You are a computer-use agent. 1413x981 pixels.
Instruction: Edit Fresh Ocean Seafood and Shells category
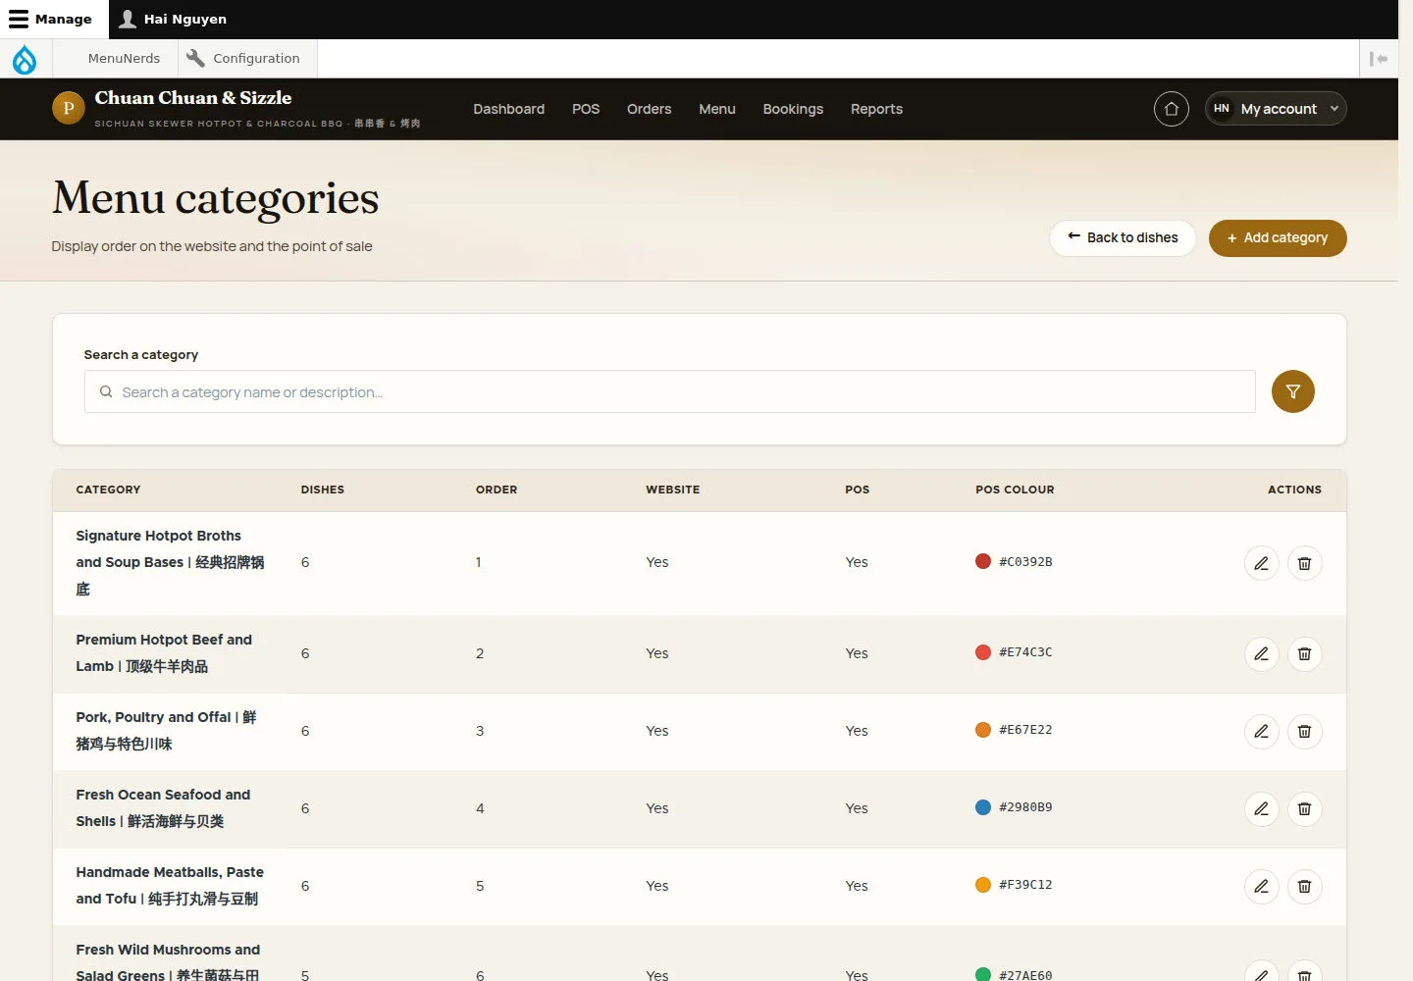1262,808
